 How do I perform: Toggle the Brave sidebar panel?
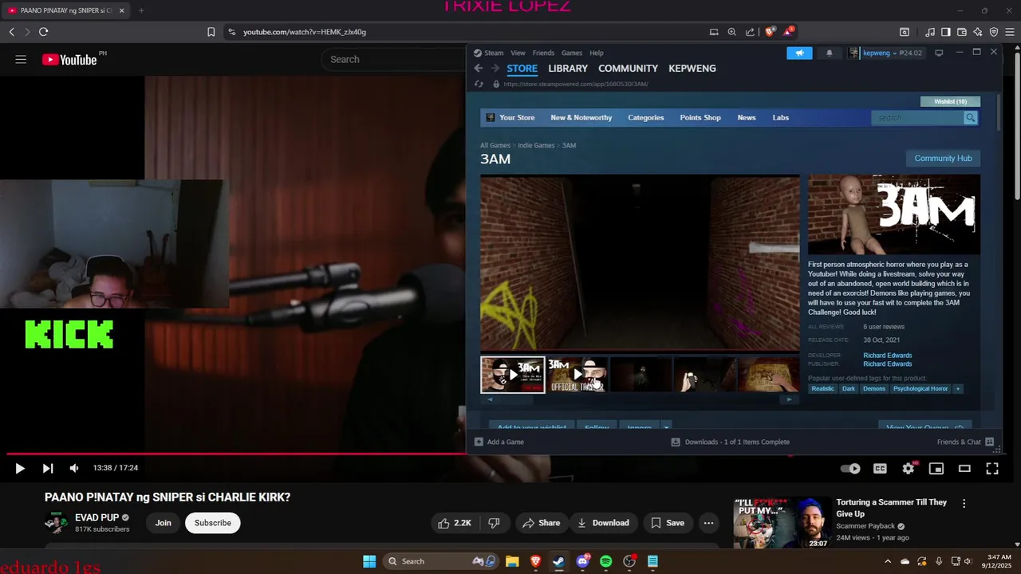click(x=945, y=32)
